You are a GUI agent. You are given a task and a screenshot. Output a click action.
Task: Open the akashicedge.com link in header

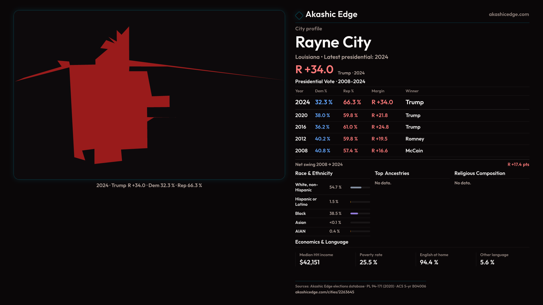tap(508, 14)
